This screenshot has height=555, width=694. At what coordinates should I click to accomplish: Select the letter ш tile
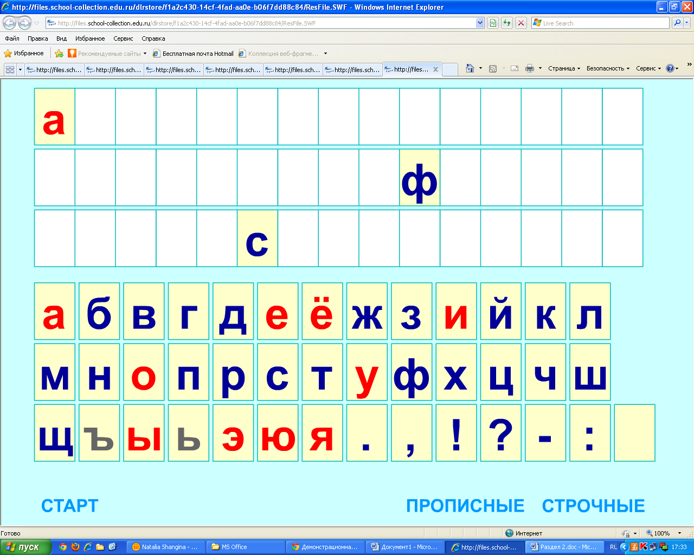[590, 372]
